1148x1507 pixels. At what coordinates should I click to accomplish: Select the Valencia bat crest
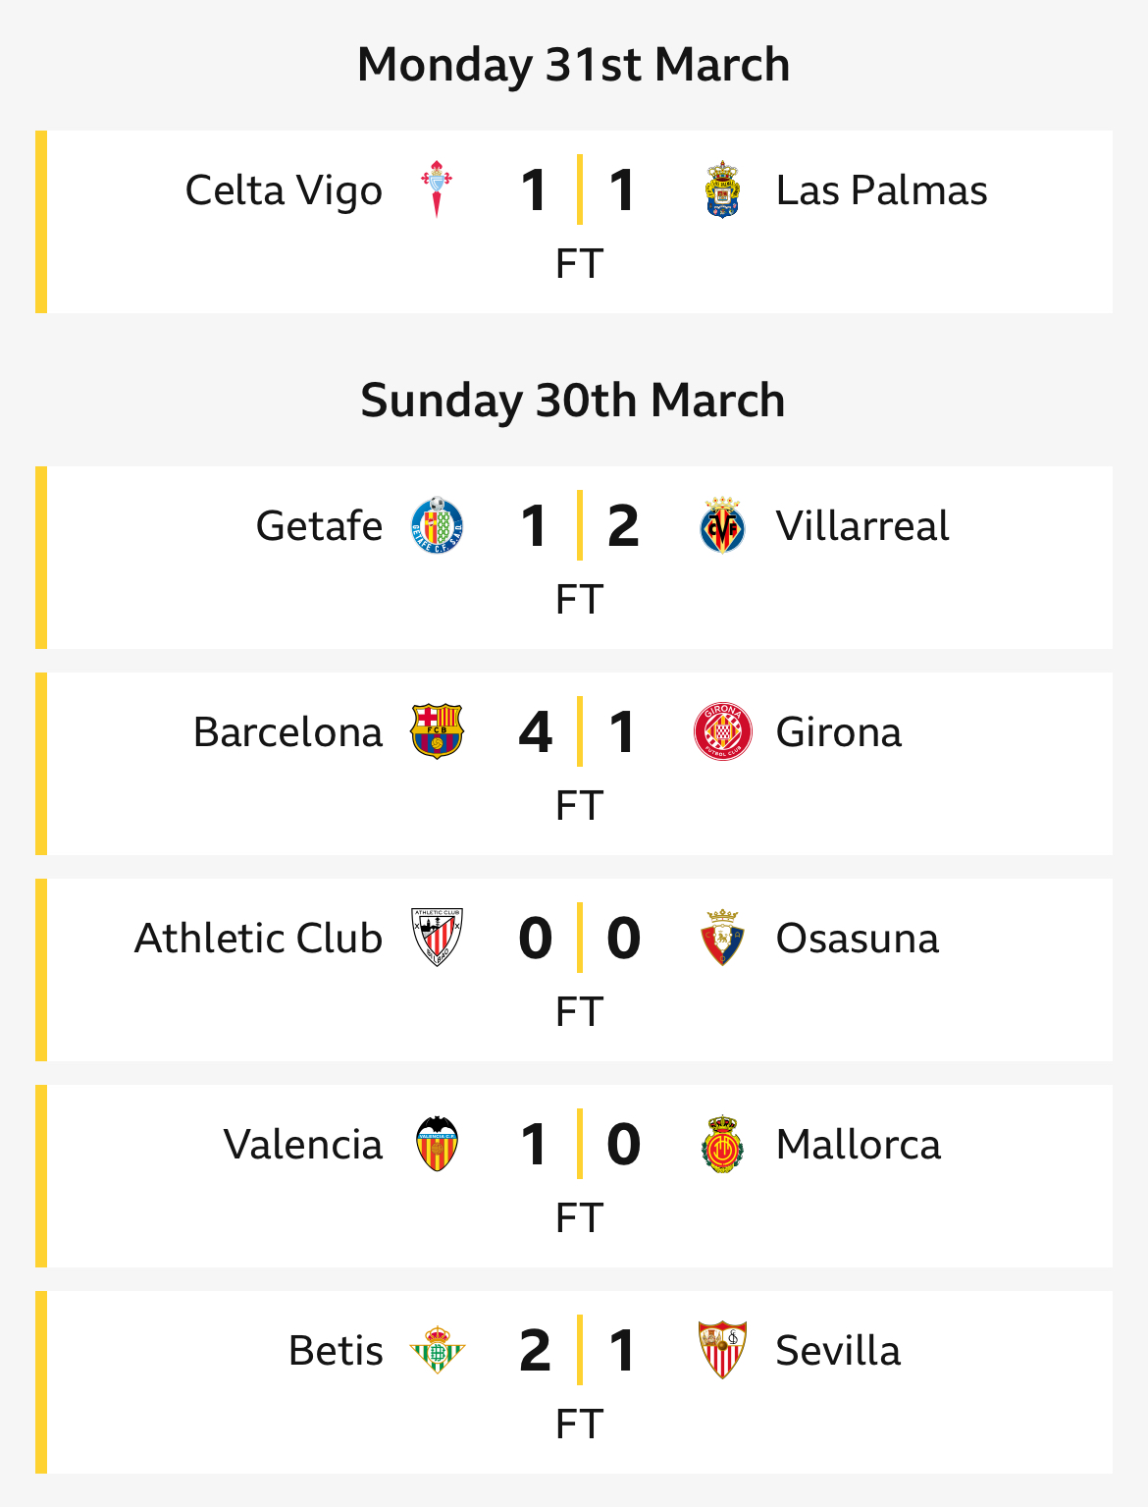(437, 1144)
